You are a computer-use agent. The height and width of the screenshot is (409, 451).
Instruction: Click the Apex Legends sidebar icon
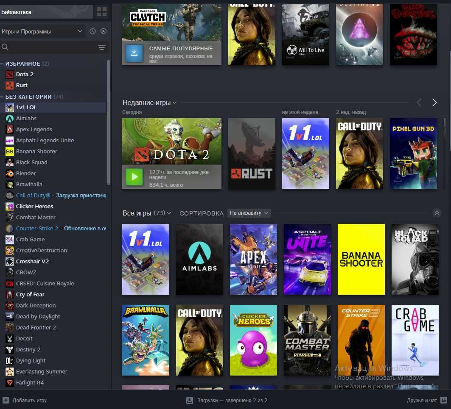9,130
